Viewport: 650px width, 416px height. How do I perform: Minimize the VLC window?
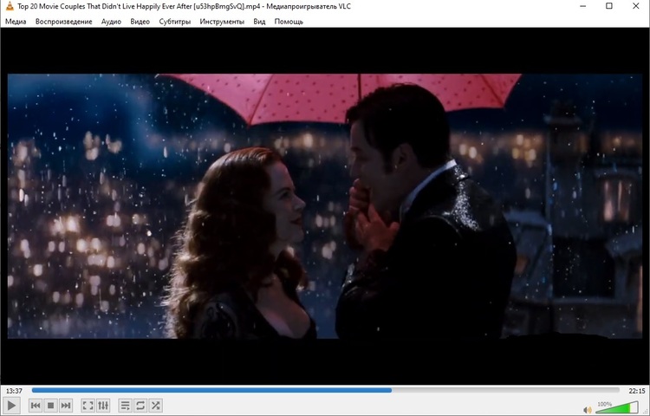point(583,6)
